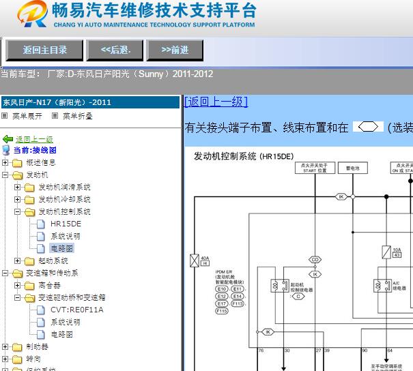413x371 pixels.
Task: Select the 制动器 folder label
Action: [x=37, y=347]
